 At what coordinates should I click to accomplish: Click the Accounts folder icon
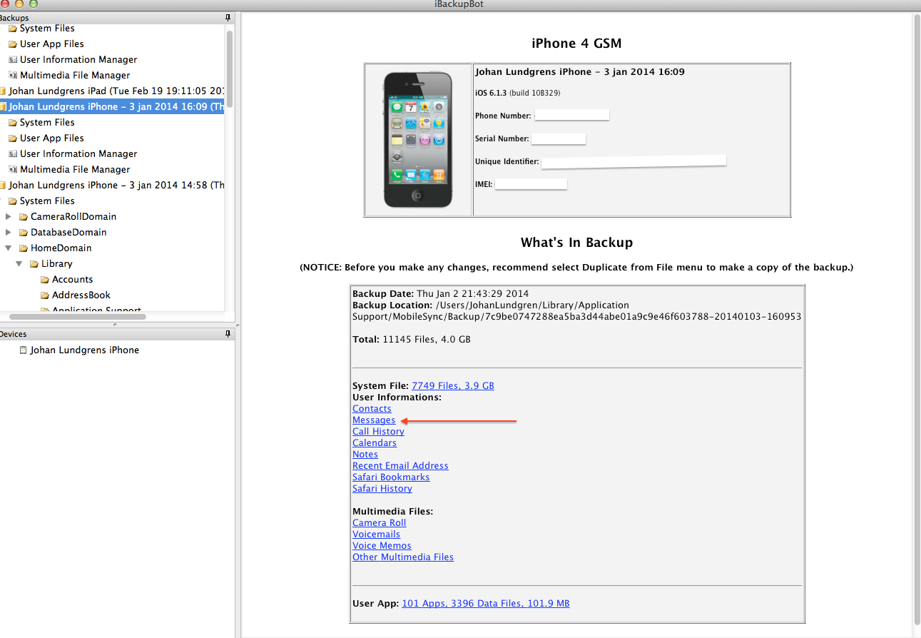[45, 280]
